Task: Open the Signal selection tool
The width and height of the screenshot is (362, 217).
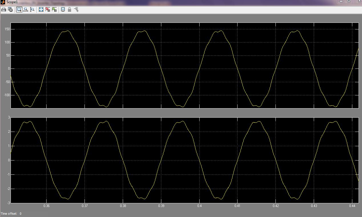Action: point(76,10)
